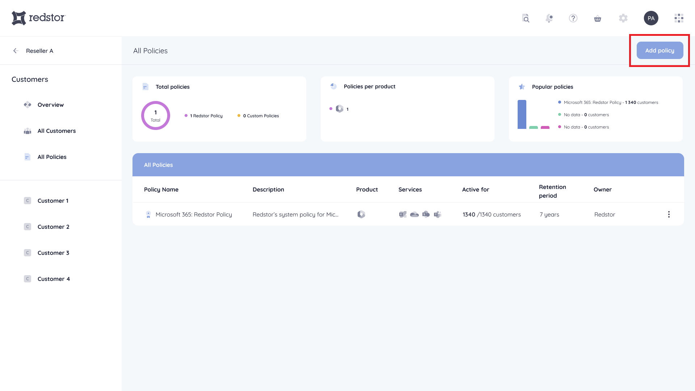Click the '0 Custom Policies' legend entry
Viewport: 695px width, 391px height.
[x=258, y=116]
